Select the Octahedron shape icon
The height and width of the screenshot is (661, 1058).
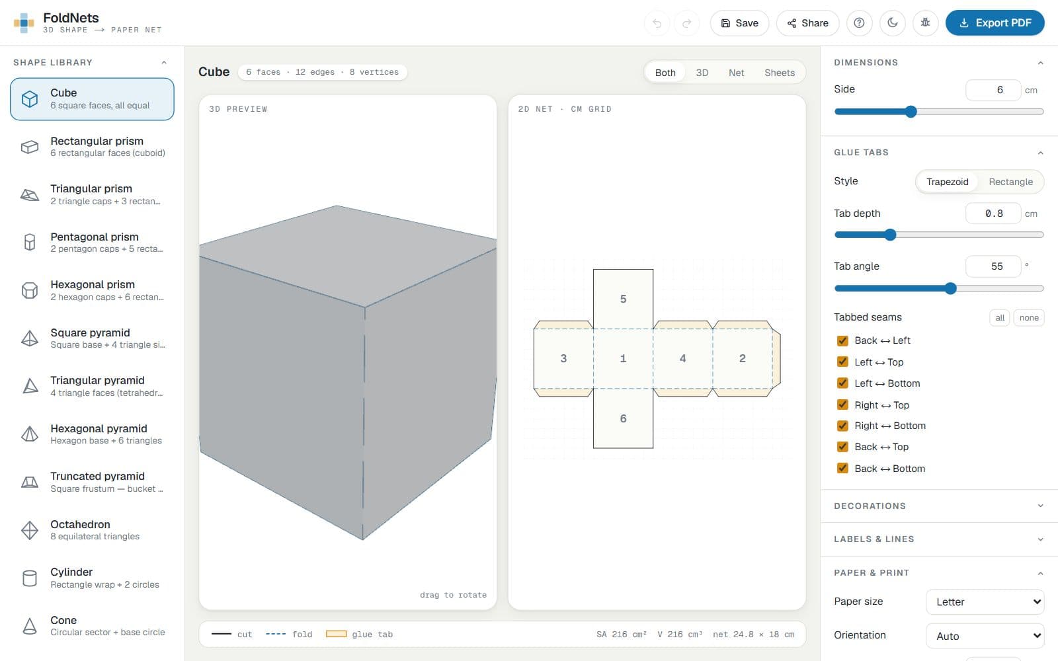(30, 530)
